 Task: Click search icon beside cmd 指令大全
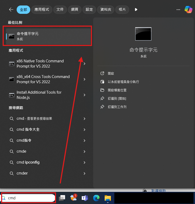(x=12, y=130)
